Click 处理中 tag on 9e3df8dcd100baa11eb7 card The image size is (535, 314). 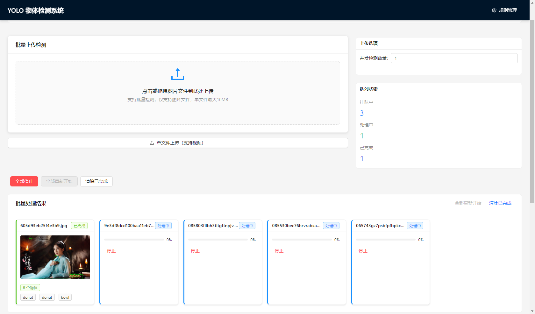[163, 226]
